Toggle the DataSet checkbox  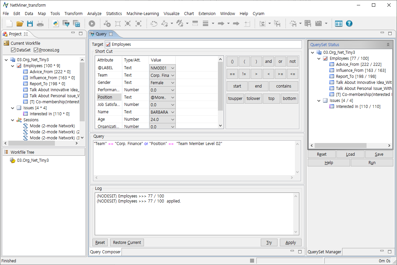(x=13, y=50)
